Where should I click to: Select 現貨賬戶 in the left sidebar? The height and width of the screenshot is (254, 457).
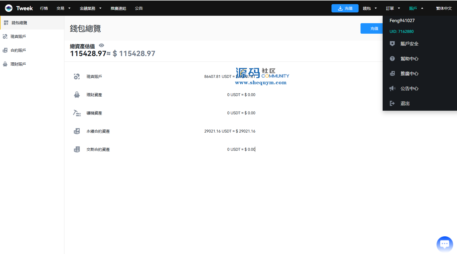[x=18, y=36]
